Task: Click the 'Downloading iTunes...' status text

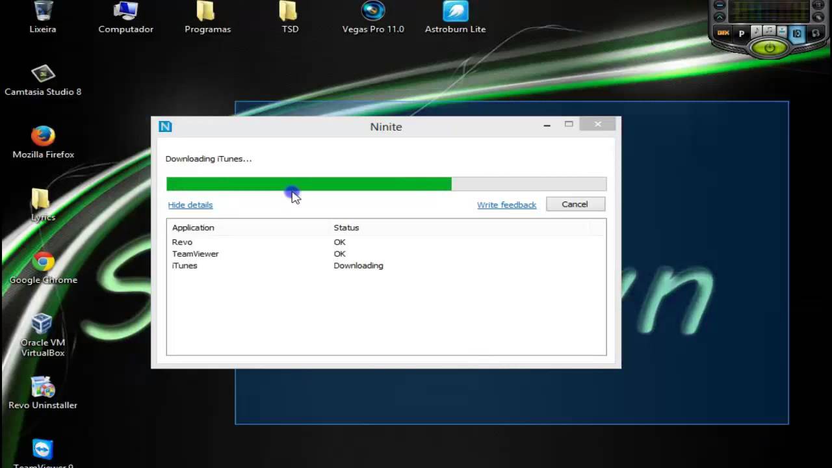Action: click(208, 159)
